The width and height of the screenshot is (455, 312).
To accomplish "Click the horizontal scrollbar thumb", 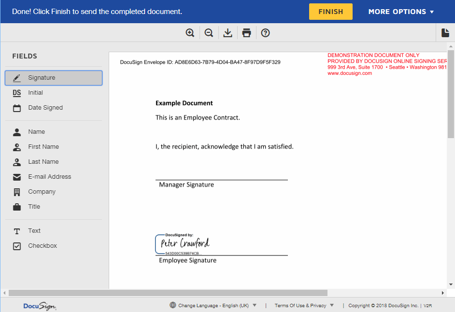I will pyautogui.click(x=168, y=293).
